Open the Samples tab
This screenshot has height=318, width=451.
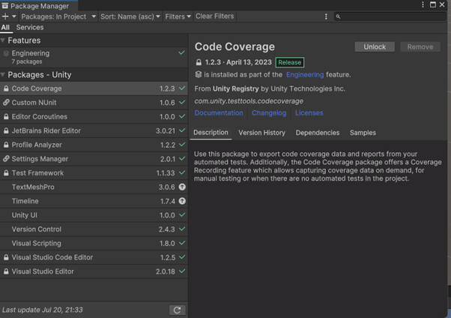click(x=363, y=133)
